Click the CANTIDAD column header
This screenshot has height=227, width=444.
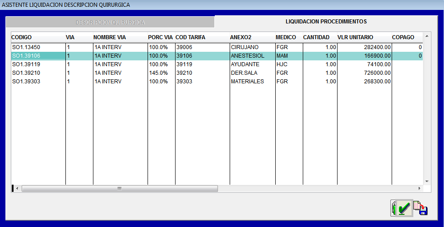(320, 37)
